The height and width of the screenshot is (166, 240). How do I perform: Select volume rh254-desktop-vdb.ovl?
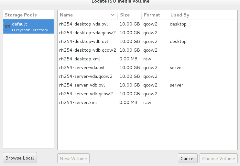point(147,41)
